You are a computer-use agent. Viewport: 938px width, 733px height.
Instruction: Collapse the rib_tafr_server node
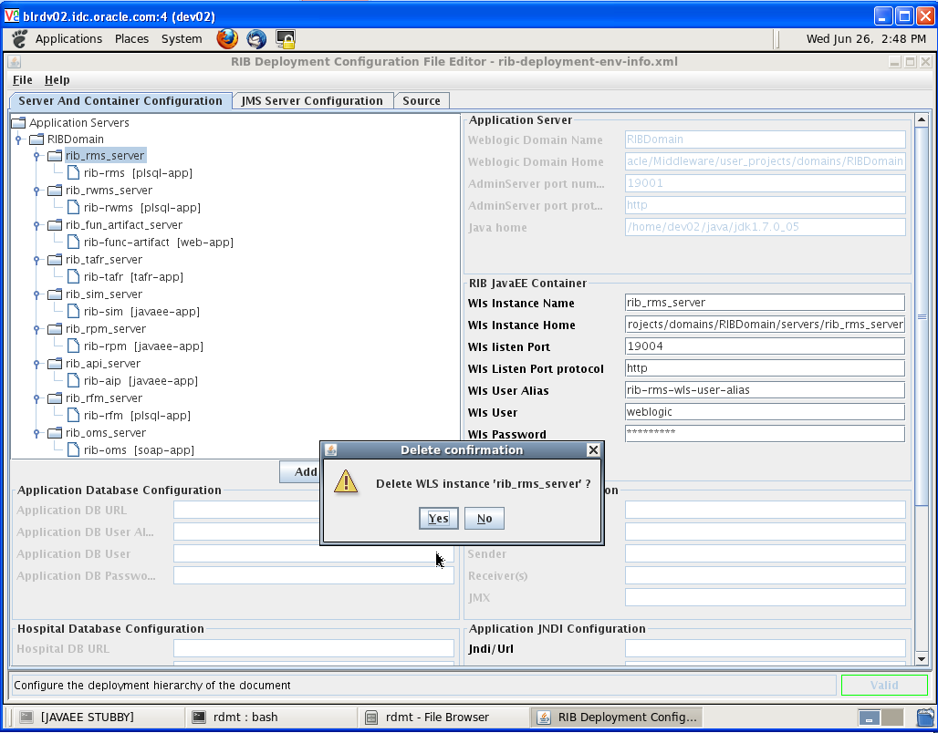[x=36, y=260]
